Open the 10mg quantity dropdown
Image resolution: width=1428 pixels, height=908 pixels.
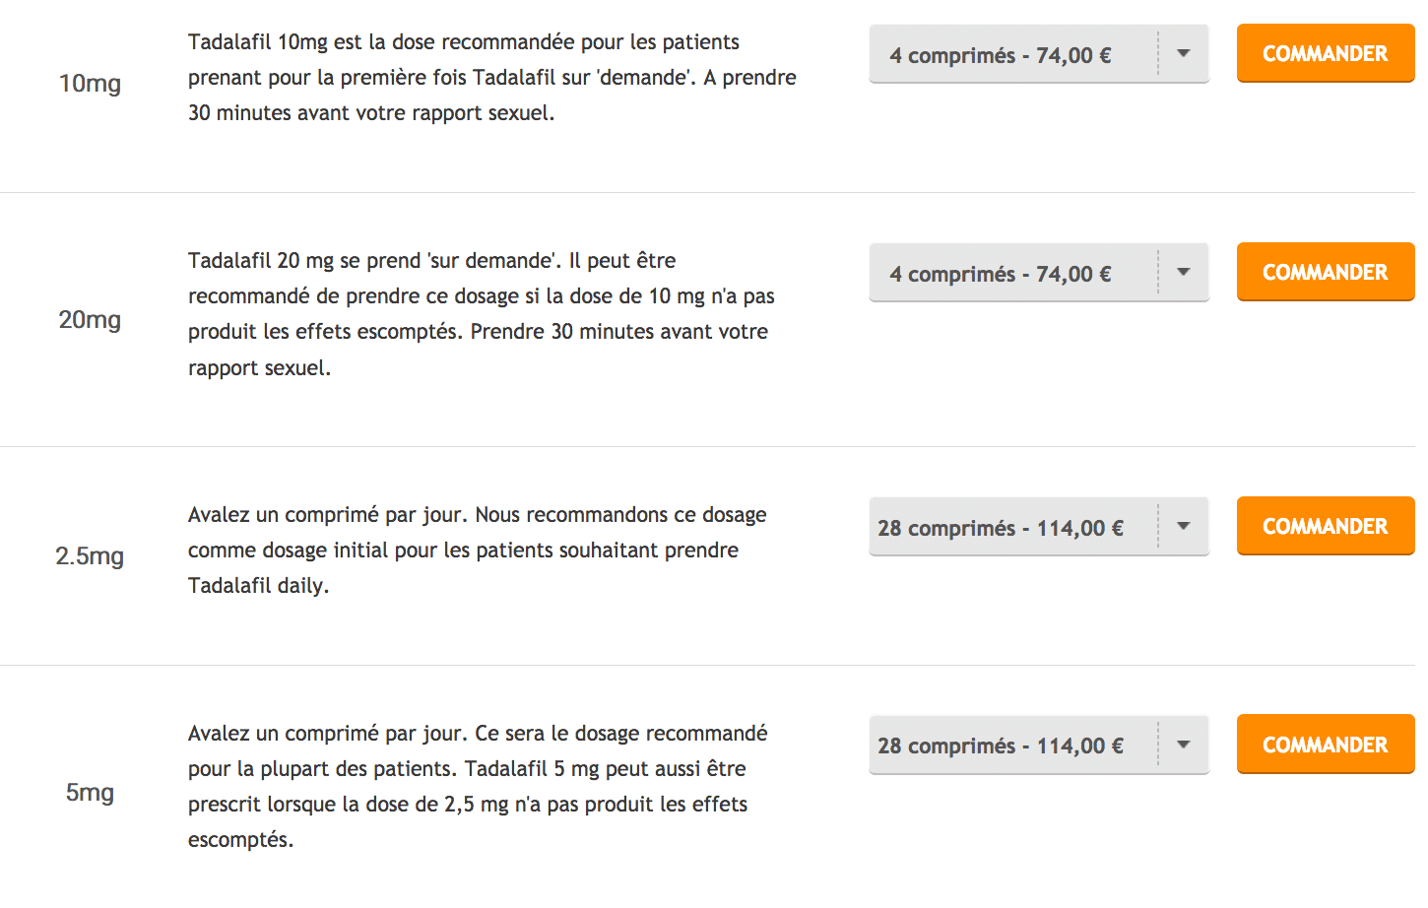(x=1039, y=54)
